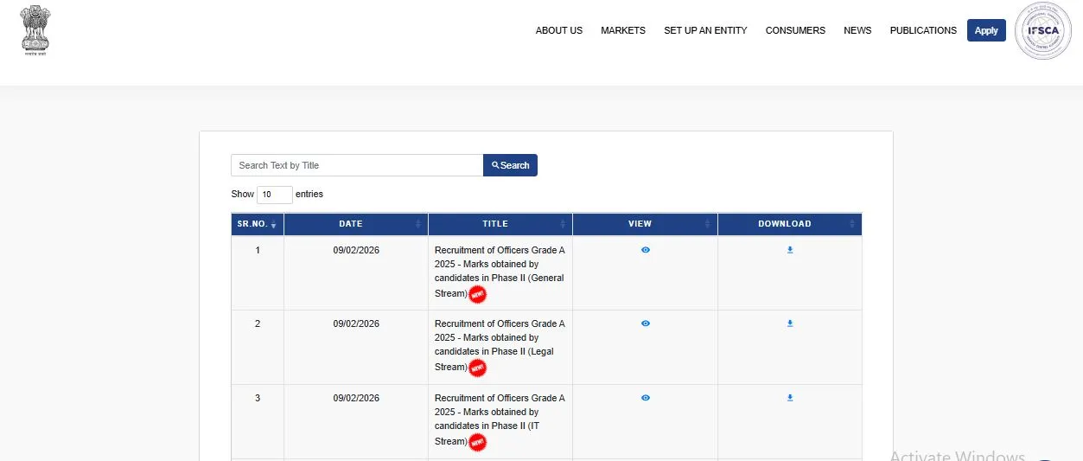Click the IFSCA circular logo
Image resolution: width=1083 pixels, height=461 pixels.
tap(1042, 30)
